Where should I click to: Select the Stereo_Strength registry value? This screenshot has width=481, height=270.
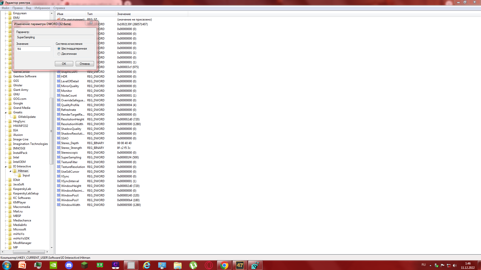(x=71, y=148)
